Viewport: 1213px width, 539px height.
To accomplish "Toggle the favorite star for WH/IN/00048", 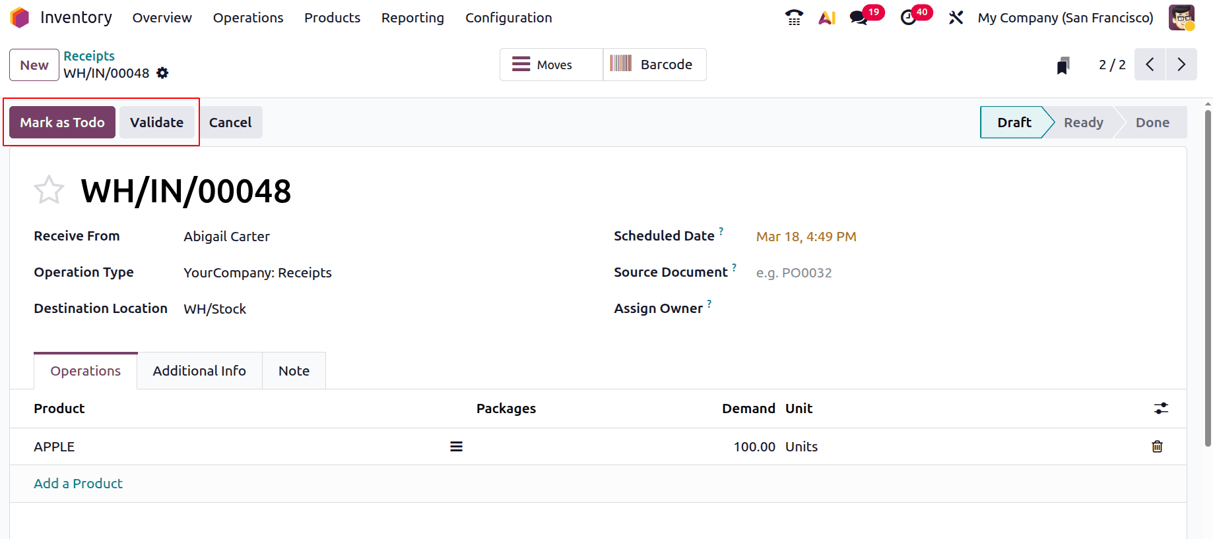I will 49,190.
